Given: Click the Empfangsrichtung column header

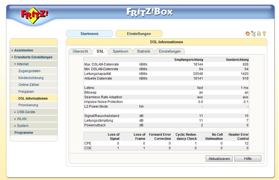Looking at the screenshot, I should tap(189, 60).
